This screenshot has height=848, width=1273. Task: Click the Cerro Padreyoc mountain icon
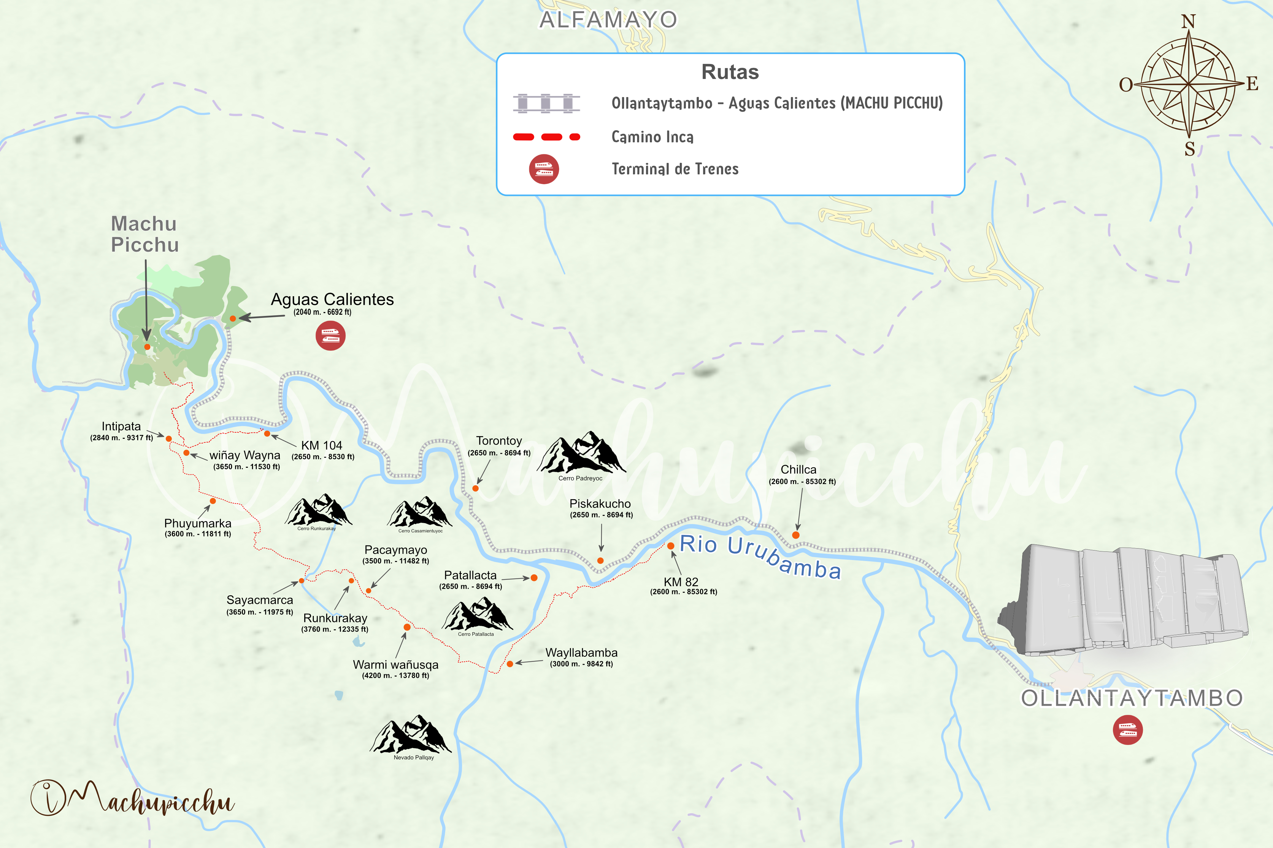tap(581, 452)
